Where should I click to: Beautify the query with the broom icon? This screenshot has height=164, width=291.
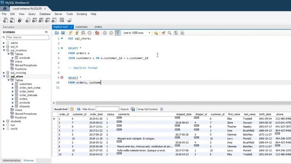click(x=163, y=33)
